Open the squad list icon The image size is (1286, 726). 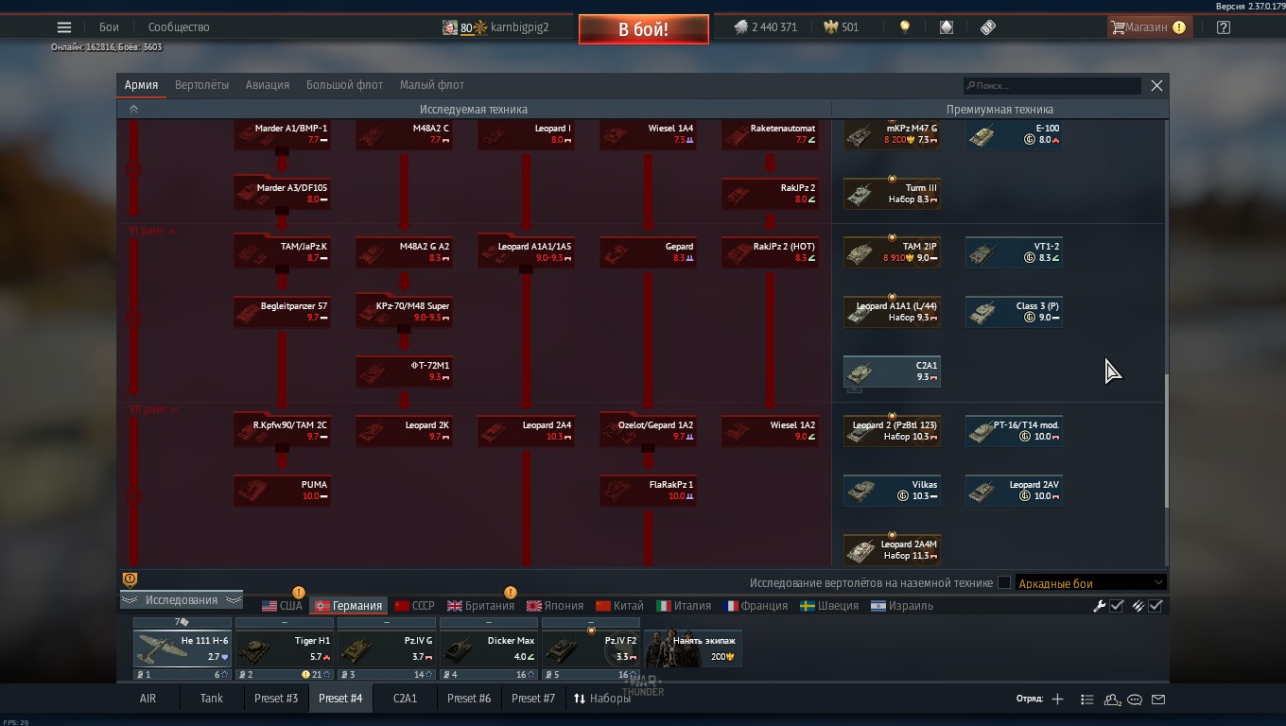click(x=1086, y=700)
